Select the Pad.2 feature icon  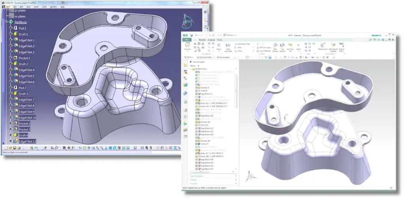point(15,88)
